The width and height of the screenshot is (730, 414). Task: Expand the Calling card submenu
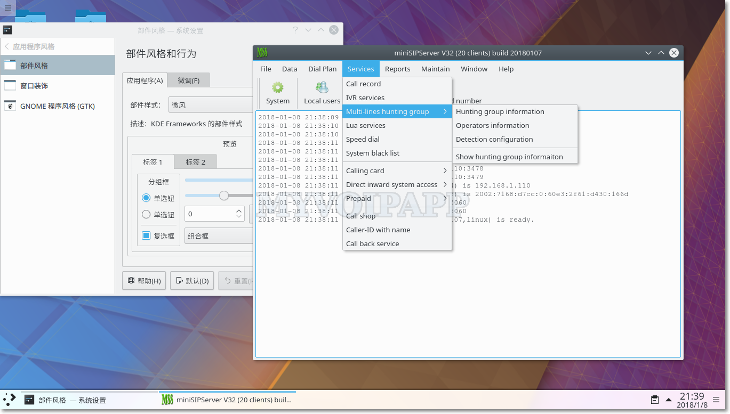point(397,171)
